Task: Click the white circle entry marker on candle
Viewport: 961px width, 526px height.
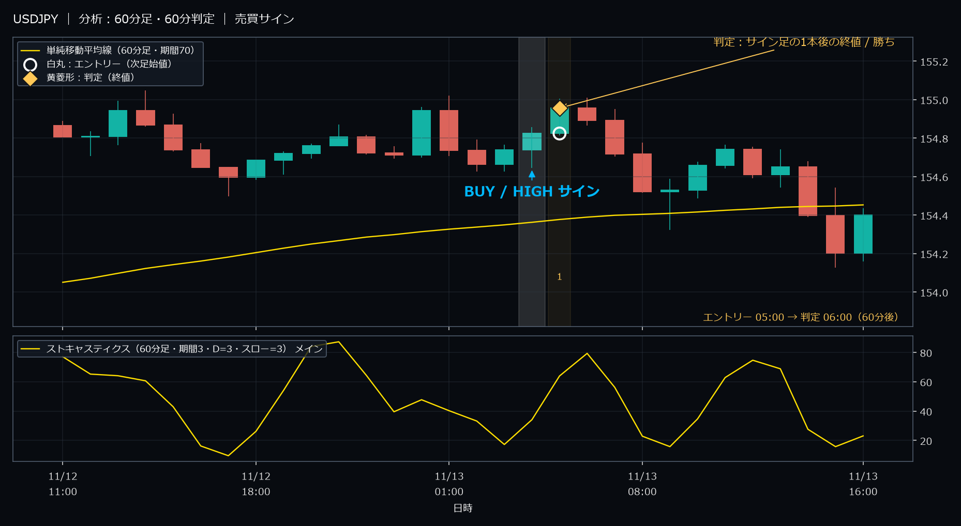Action: tap(559, 133)
